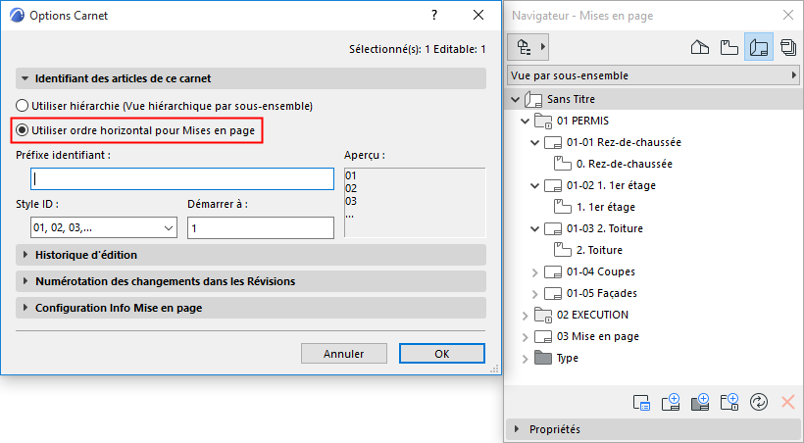Select the '01-04 Coupes' layout item
Image resolution: width=804 pixels, height=443 pixels.
click(595, 271)
